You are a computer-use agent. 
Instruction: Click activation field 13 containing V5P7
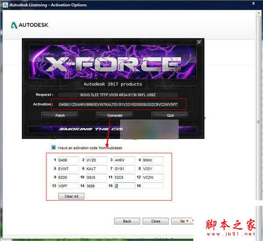tap(68, 186)
